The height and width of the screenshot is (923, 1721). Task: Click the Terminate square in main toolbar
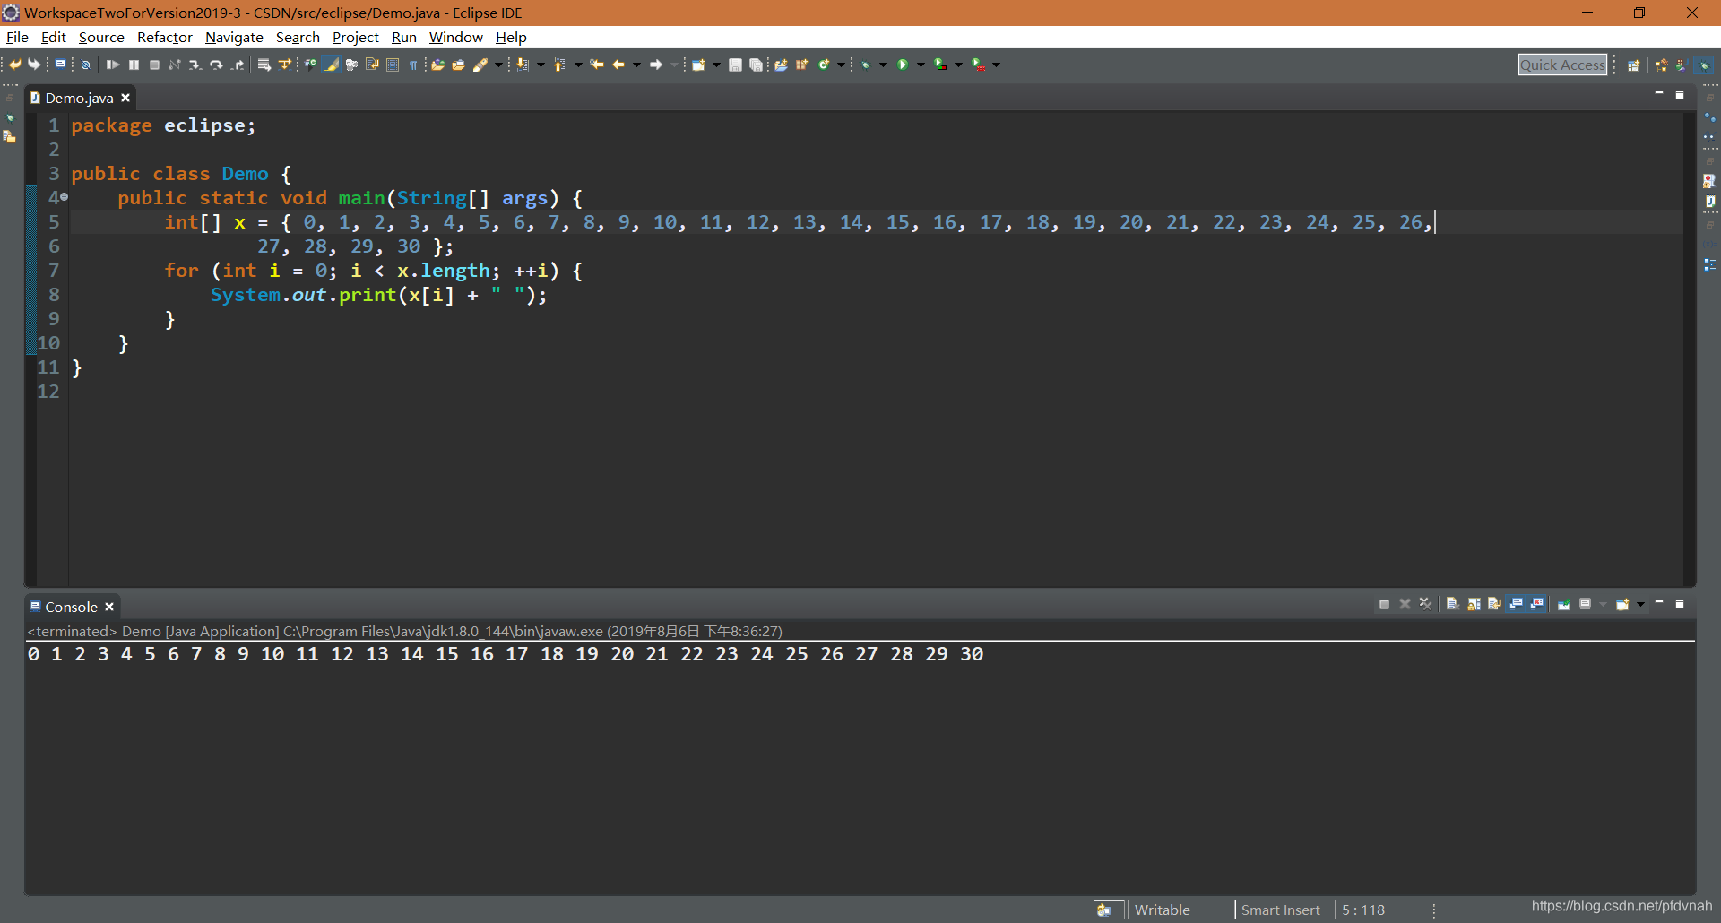pos(154,65)
